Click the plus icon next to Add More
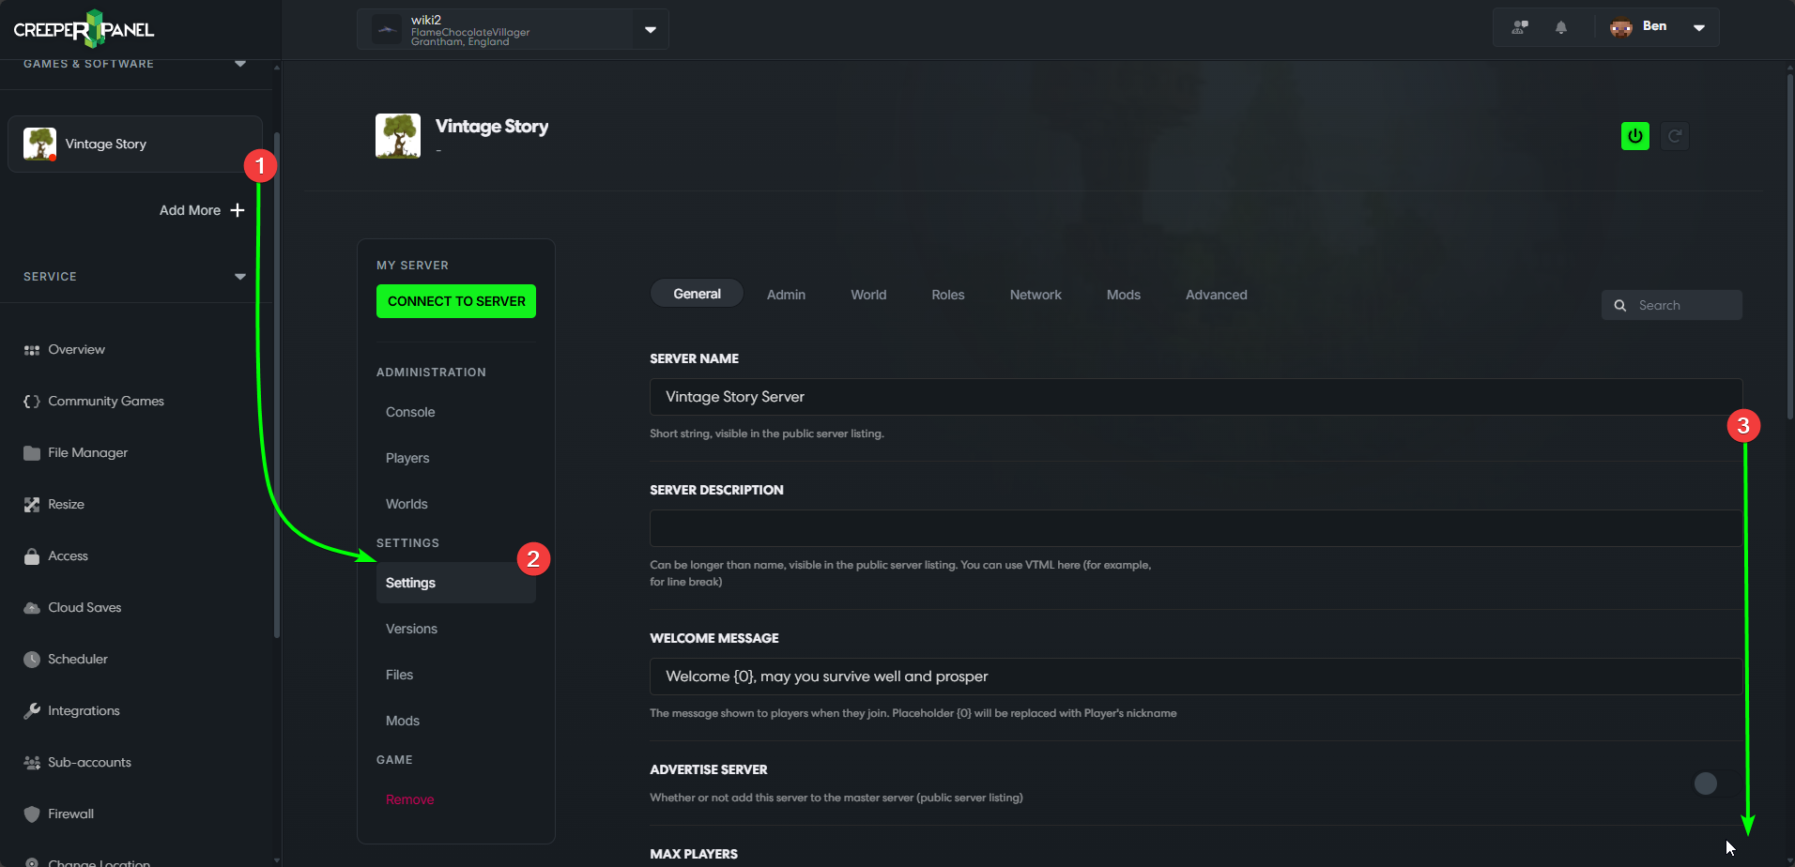 [238, 210]
